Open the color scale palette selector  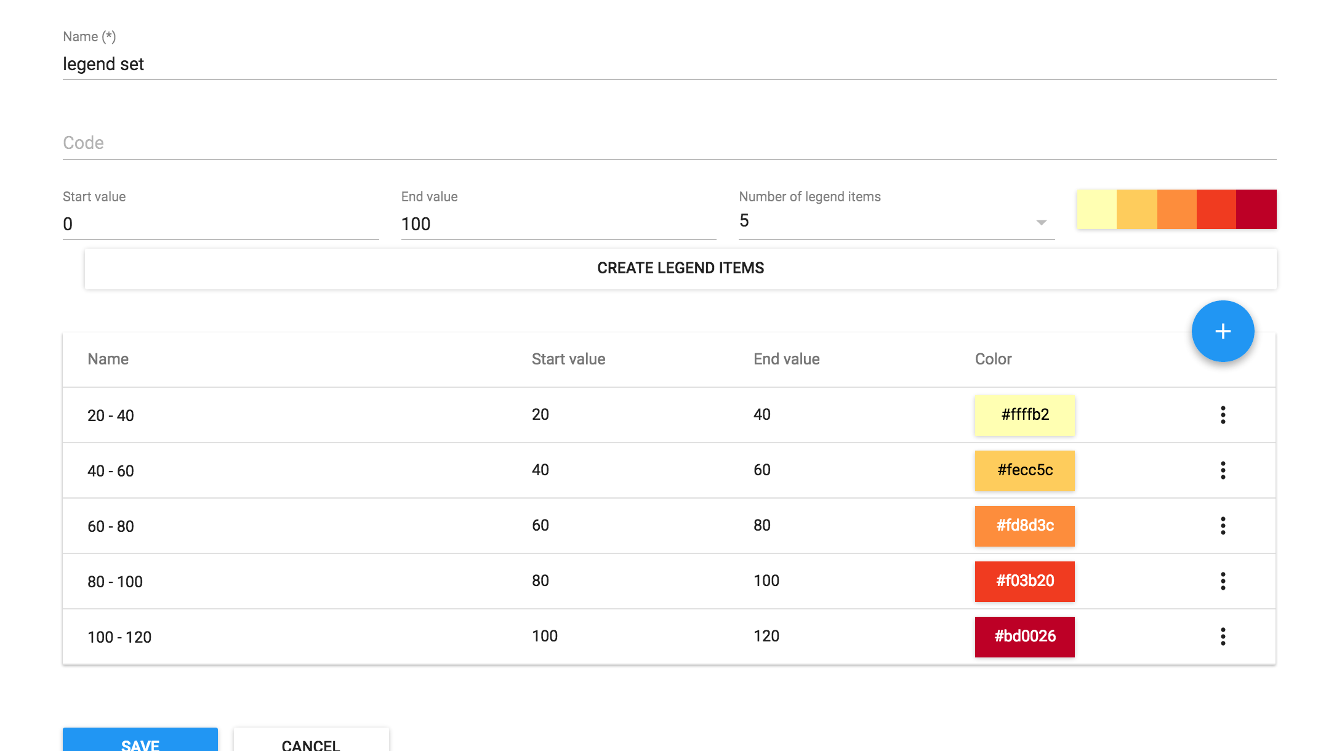coord(1176,209)
